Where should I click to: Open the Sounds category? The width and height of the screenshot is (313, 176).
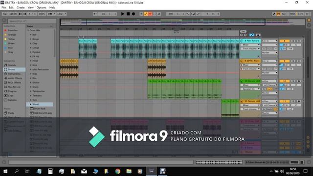[12, 65]
